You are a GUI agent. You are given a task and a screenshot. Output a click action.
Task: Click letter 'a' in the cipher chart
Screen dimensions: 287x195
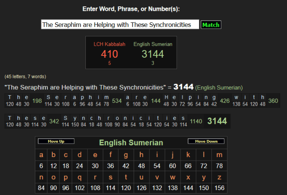41,155
